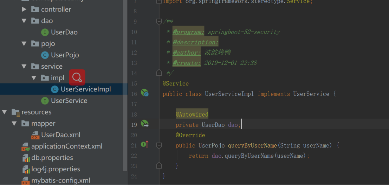Collapse the impl folder arrow
The image size is (389, 185).
(x=34, y=78)
